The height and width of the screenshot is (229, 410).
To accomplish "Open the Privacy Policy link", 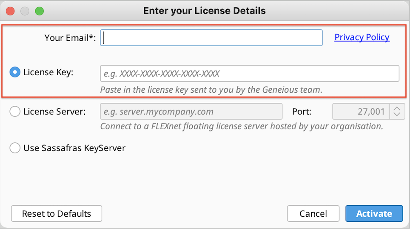I will pyautogui.click(x=362, y=37).
